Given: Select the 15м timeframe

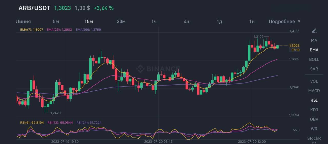Looking at the screenshot, I should 89,21.
